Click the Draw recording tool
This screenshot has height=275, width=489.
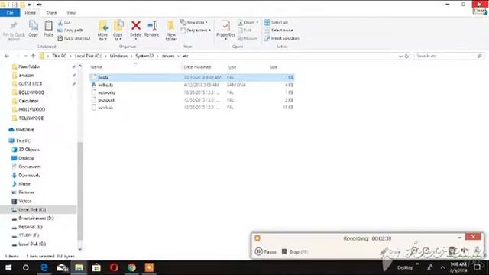[390, 251]
